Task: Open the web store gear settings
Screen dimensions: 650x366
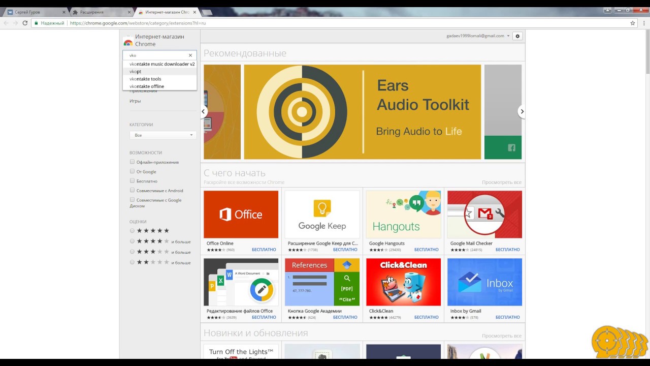Action: click(x=517, y=36)
